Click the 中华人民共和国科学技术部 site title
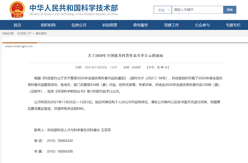Image resolution: width=248 pixels, height=163 pixels. tap(73, 7)
